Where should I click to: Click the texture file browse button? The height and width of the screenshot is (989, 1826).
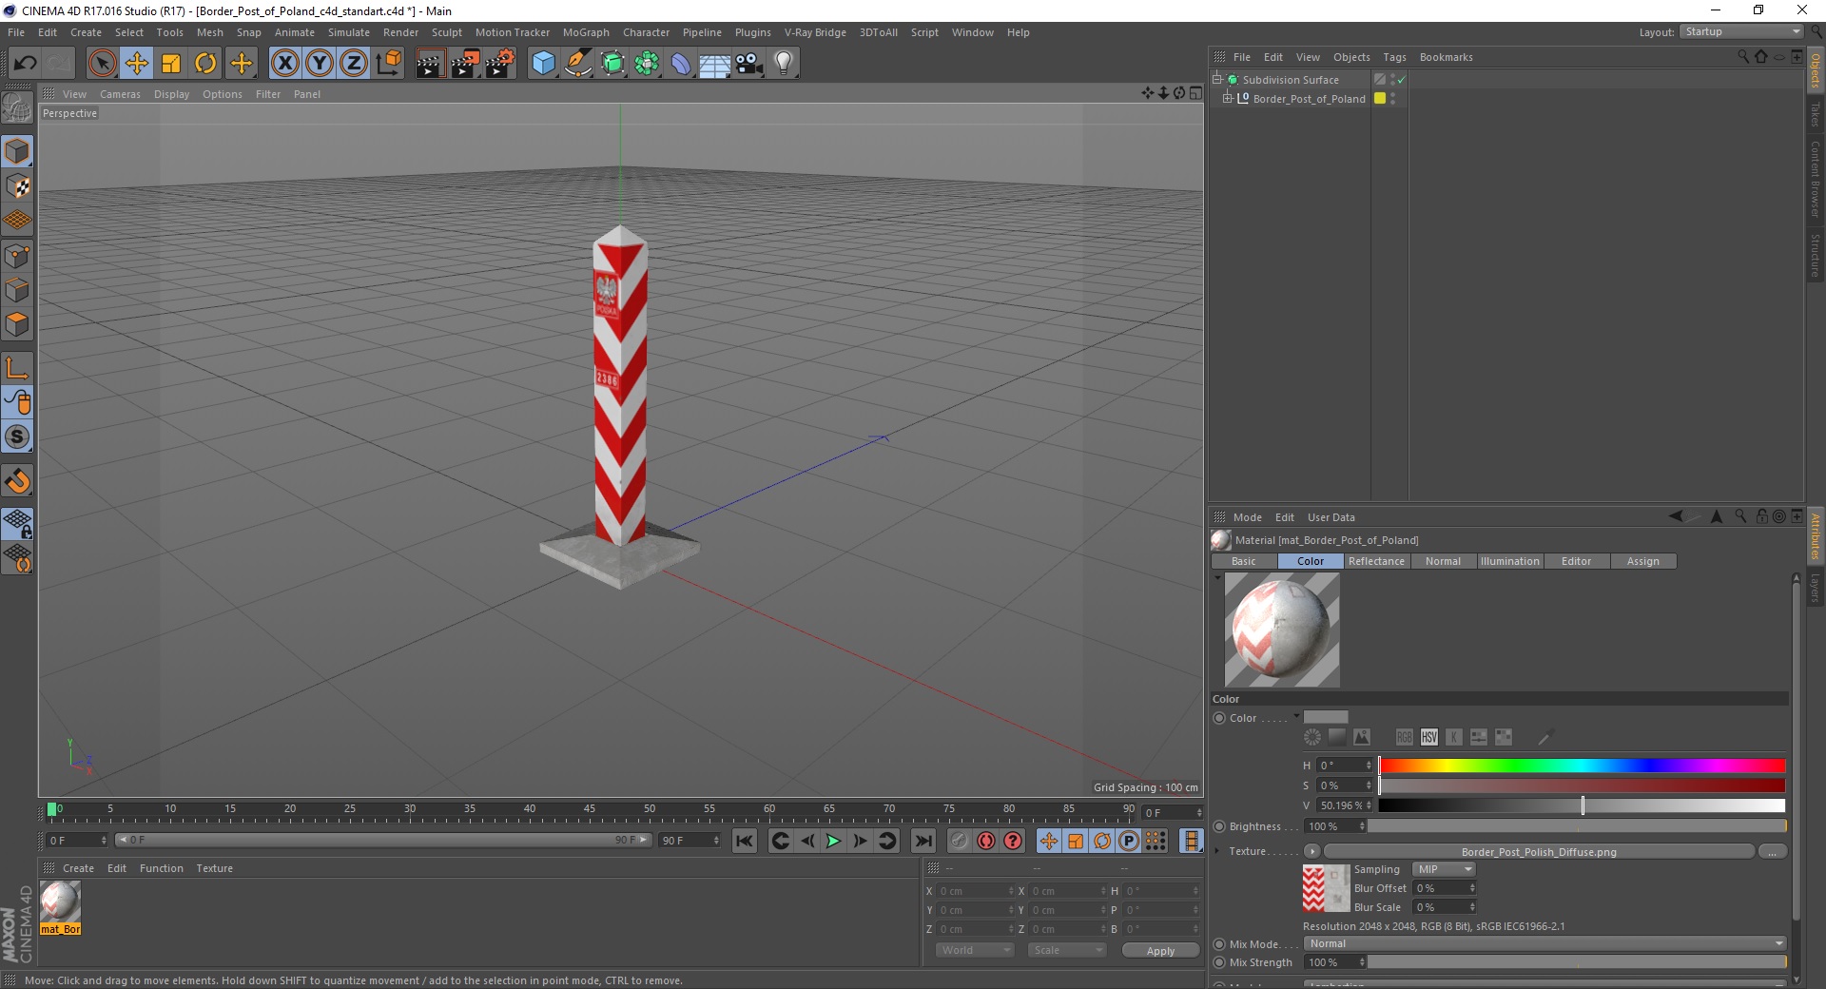(1772, 851)
